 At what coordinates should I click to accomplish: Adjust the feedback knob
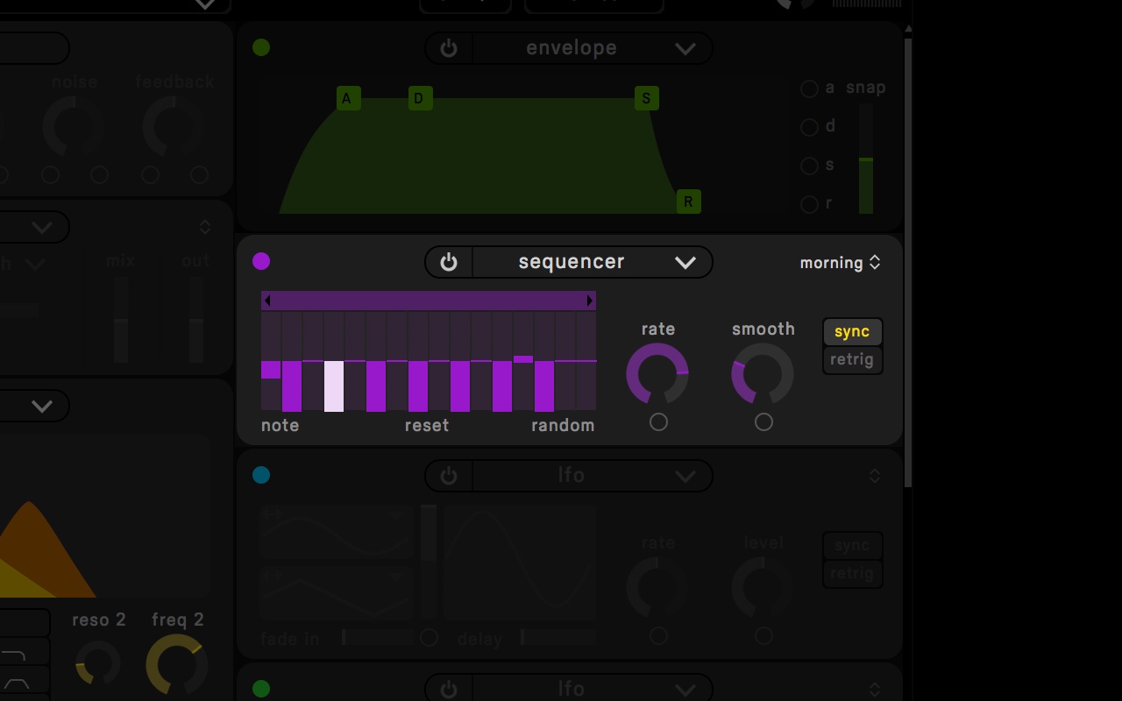(174, 128)
